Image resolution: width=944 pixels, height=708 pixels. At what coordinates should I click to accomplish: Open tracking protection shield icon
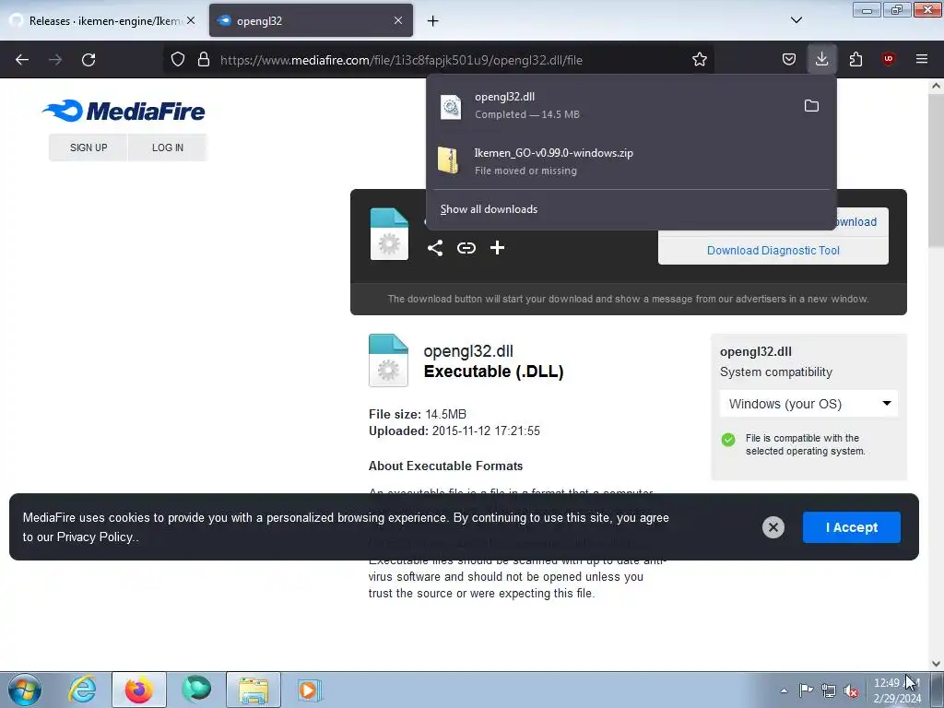(x=178, y=60)
